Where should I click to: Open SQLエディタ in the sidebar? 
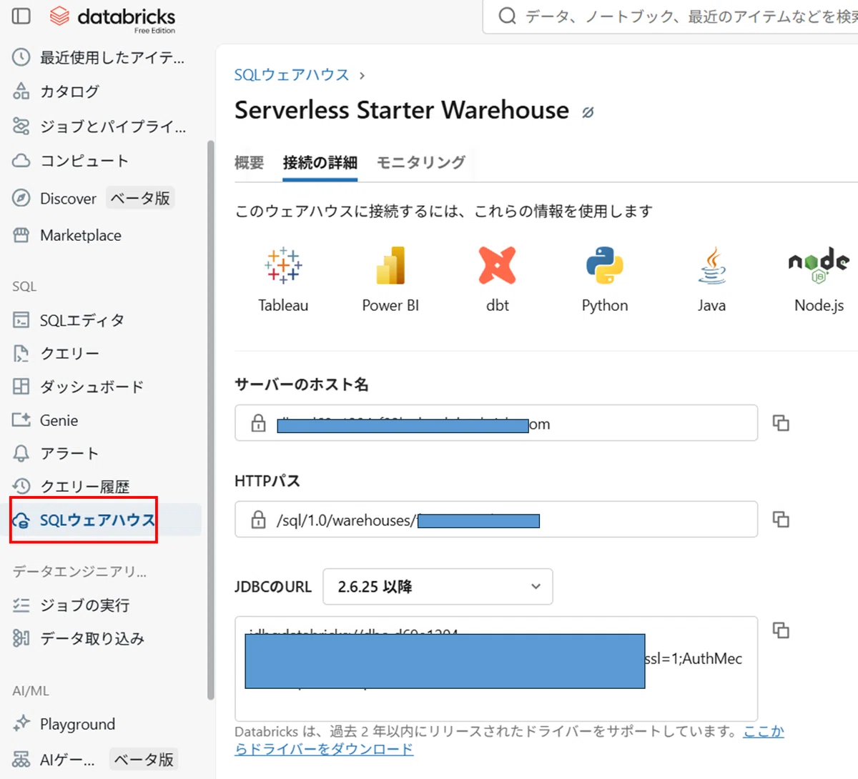tap(69, 320)
